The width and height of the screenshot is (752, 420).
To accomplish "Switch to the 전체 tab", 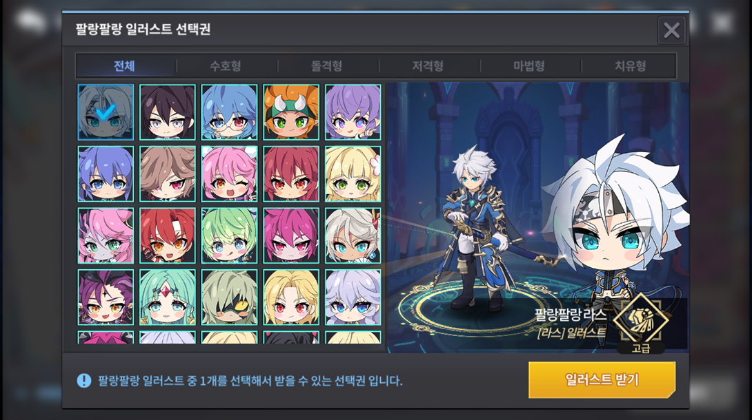I will pos(125,66).
